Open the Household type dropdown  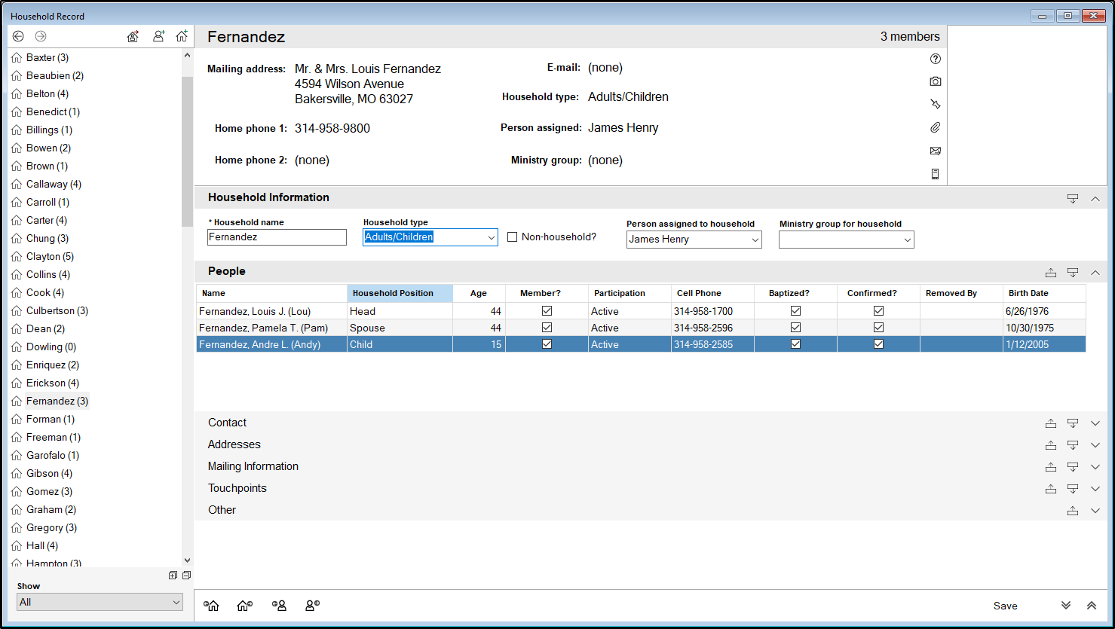pyautogui.click(x=491, y=237)
